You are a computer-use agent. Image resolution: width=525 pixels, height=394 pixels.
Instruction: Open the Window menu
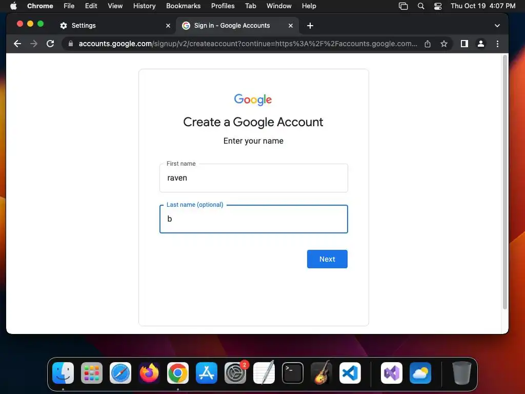[279, 6]
